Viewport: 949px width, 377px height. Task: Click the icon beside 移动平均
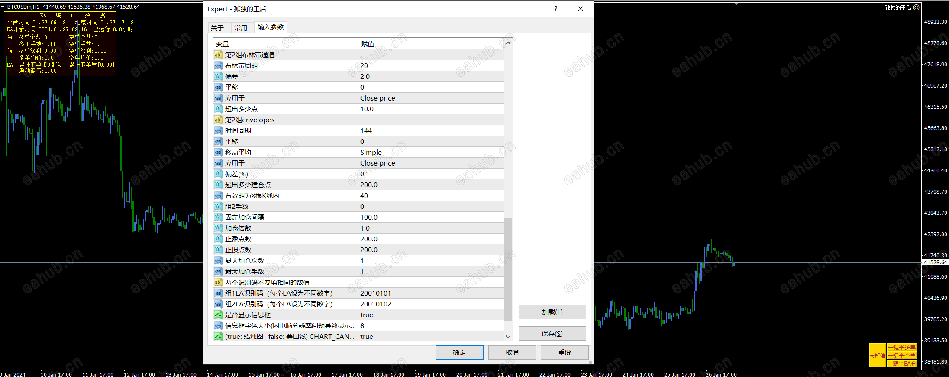pos(218,153)
